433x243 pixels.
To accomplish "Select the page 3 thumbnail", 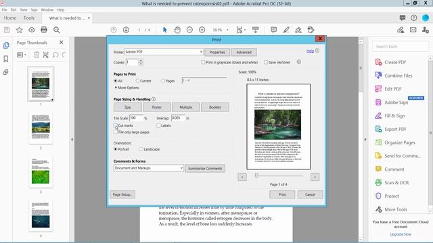I will click(x=41, y=172).
